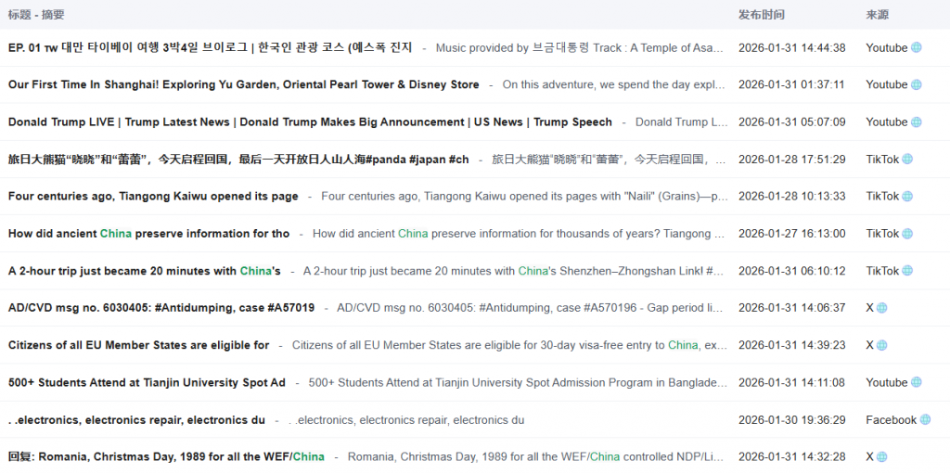This screenshot has height=474, width=950.
Task: Open globe icon beside Facebook source
Action: (x=925, y=419)
